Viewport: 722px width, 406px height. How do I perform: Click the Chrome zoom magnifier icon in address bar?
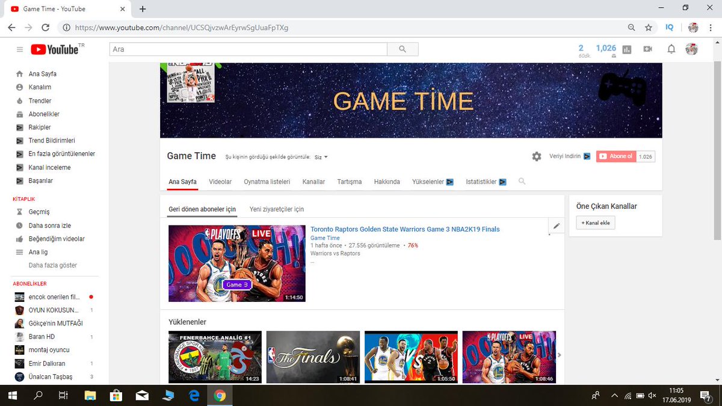click(631, 28)
